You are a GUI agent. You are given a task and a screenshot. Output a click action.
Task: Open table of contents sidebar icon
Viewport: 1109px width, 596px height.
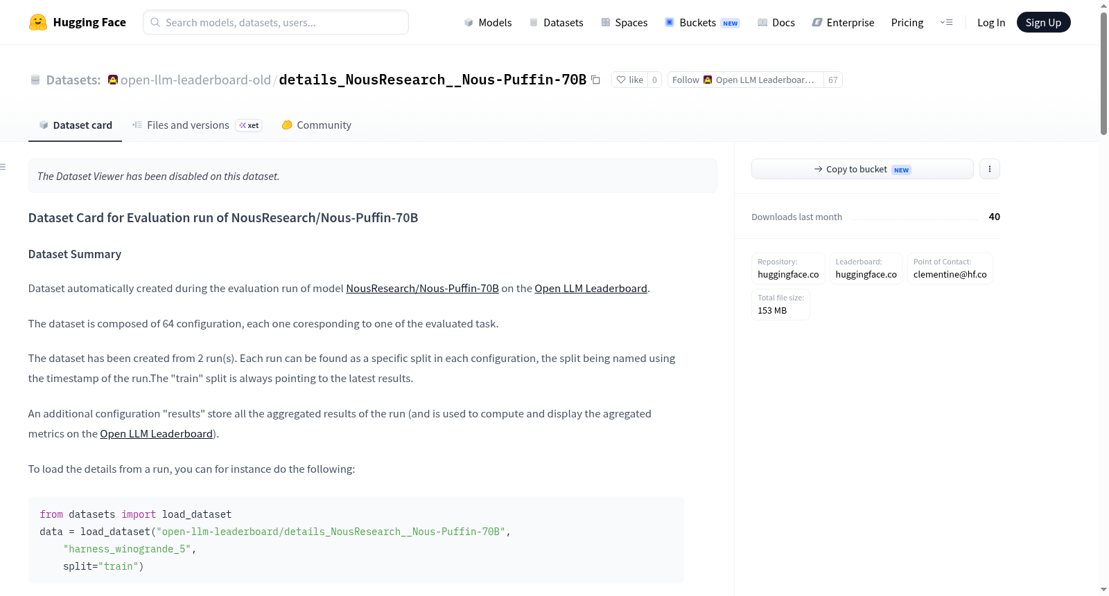pos(3,166)
